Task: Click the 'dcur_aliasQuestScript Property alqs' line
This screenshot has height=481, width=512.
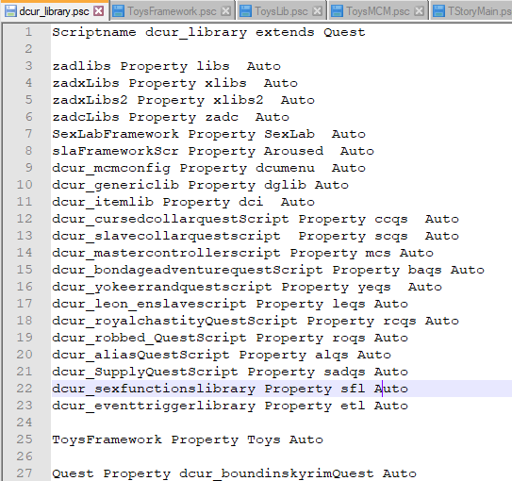Action: [222, 355]
